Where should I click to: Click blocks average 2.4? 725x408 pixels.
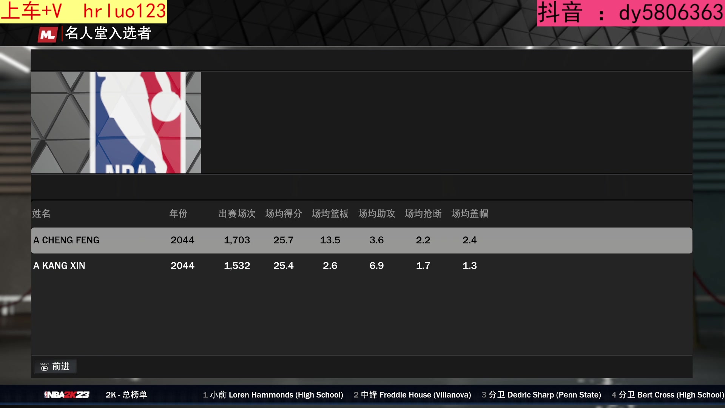tap(470, 240)
